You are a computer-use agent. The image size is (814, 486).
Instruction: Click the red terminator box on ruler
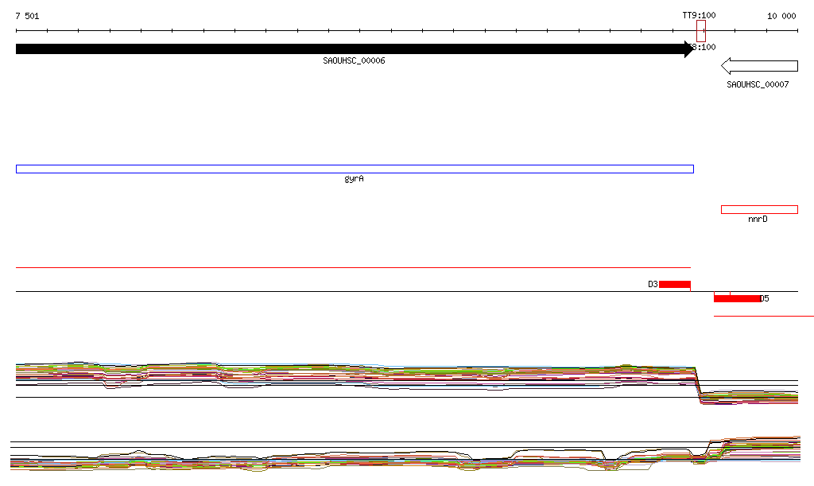(x=700, y=31)
